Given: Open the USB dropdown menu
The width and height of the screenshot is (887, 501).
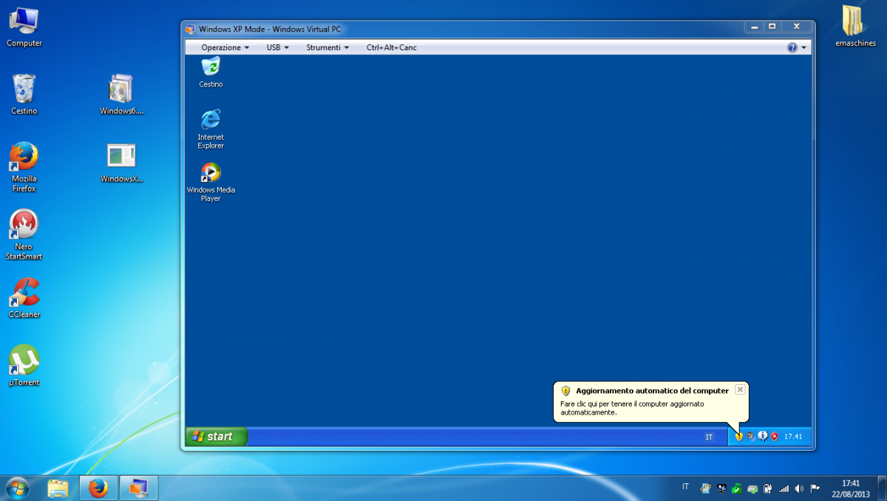Looking at the screenshot, I should (278, 47).
